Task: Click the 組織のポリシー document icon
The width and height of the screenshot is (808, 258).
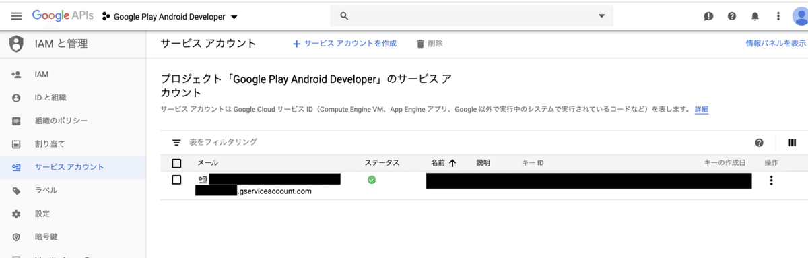Action: (x=16, y=121)
